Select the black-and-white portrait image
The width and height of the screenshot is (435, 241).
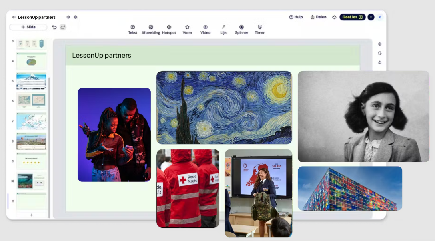click(x=363, y=116)
